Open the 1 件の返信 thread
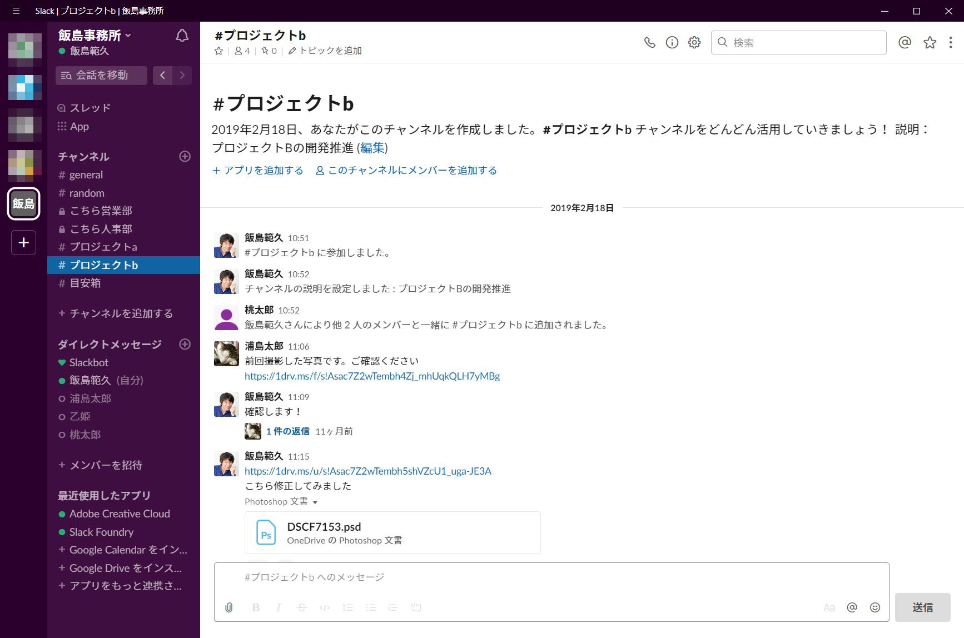 click(287, 431)
